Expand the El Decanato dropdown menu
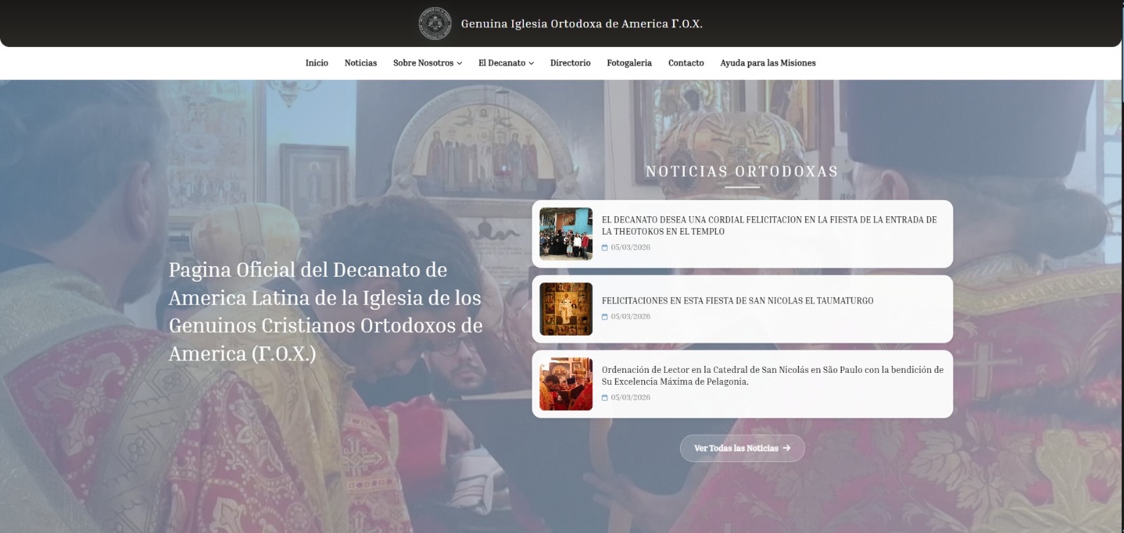The image size is (1124, 533). point(506,63)
